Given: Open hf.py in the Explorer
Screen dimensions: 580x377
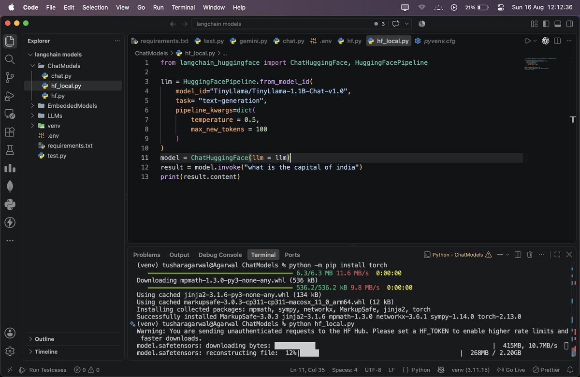Looking at the screenshot, I should pyautogui.click(x=58, y=96).
